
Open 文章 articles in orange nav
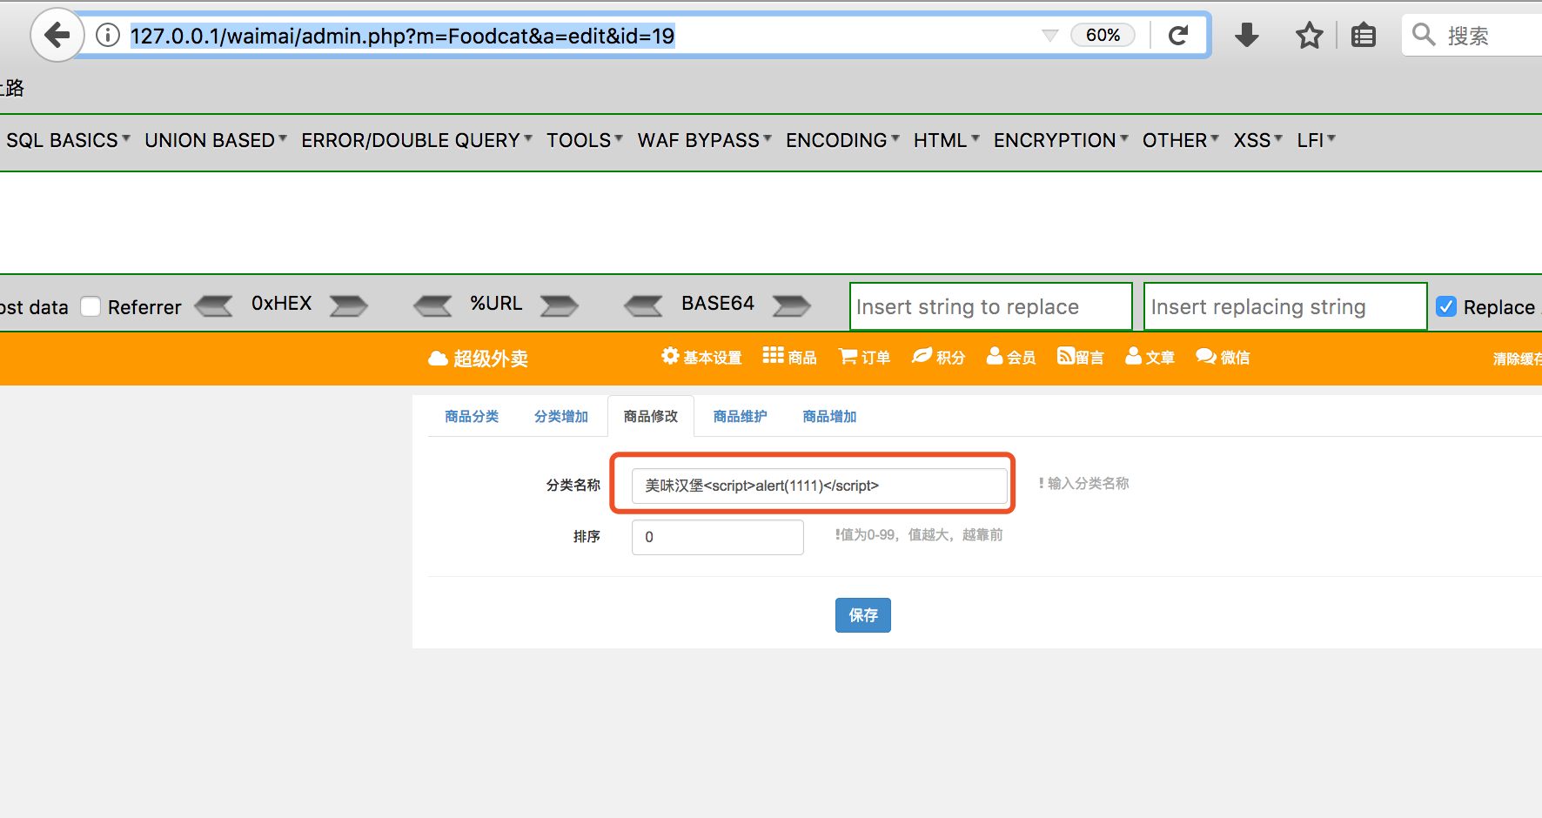[x=1150, y=357]
